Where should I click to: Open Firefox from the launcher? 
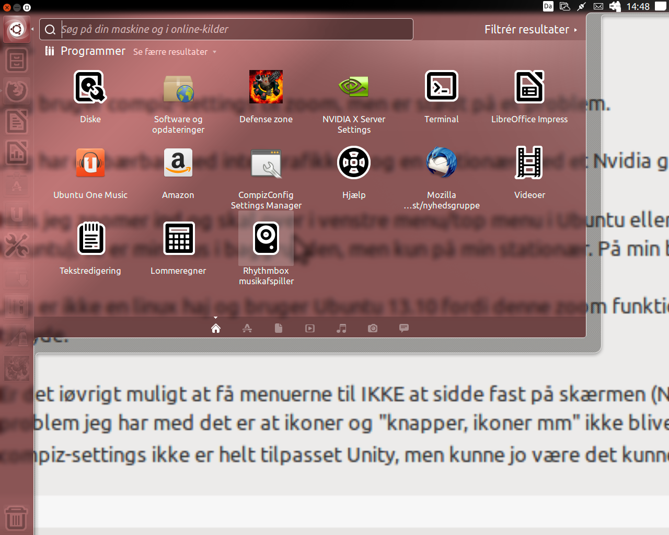click(17, 91)
